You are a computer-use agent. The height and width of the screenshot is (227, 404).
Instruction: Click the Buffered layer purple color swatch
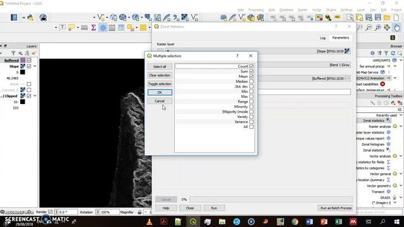point(23,61)
